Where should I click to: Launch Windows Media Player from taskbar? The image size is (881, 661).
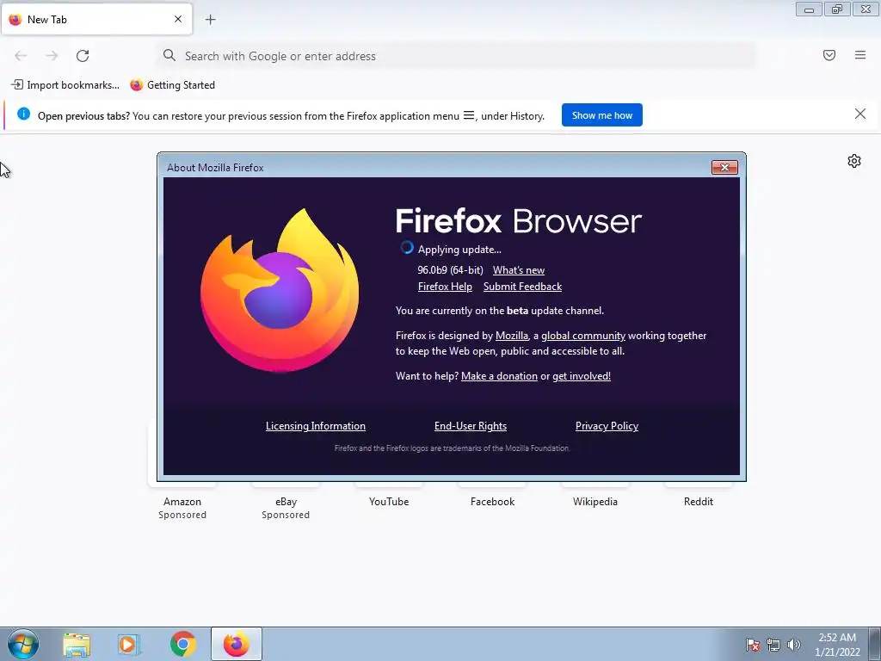129,644
